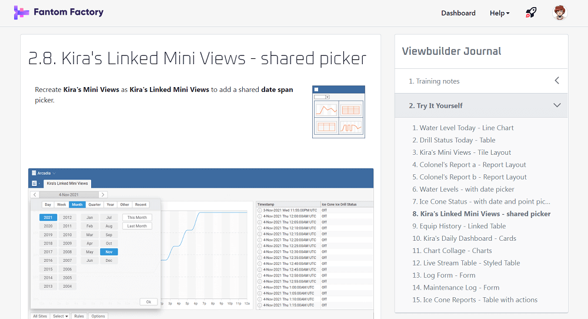The width and height of the screenshot is (588, 319).
Task: Click the 4-Nov-2021 date field
Action: [x=69, y=195]
